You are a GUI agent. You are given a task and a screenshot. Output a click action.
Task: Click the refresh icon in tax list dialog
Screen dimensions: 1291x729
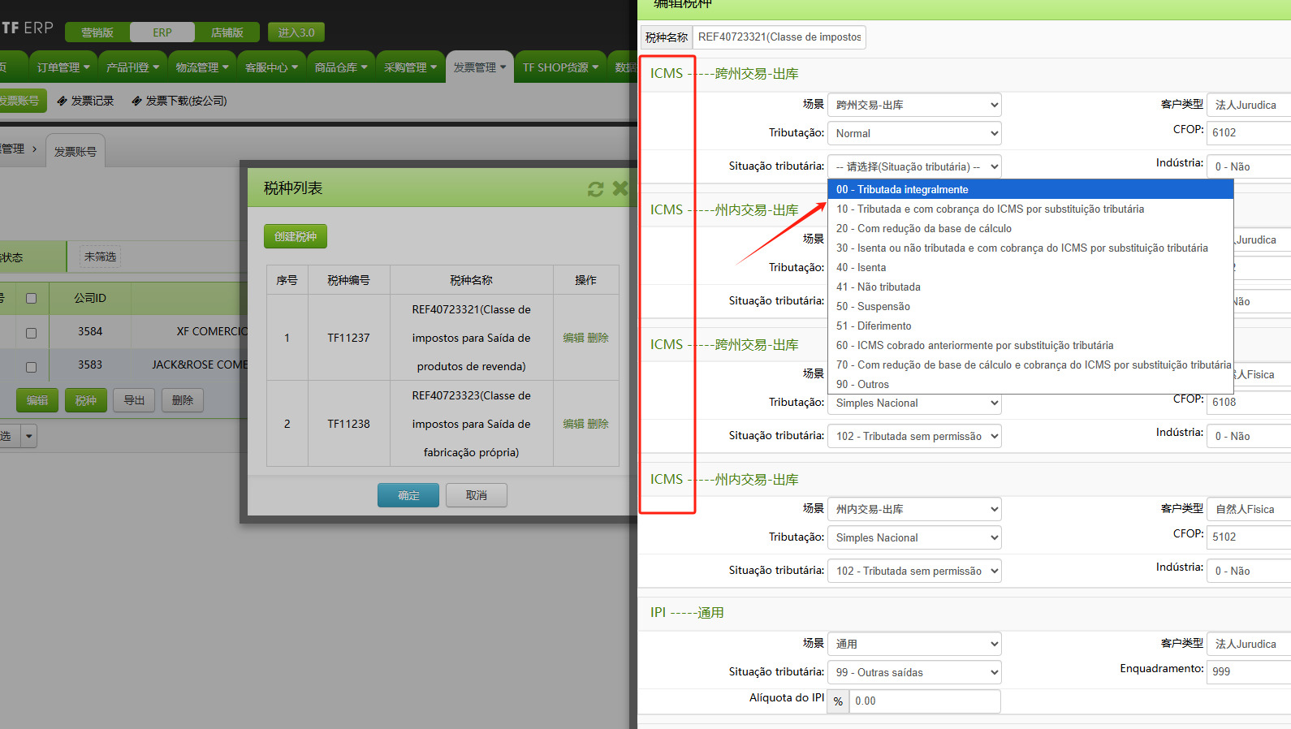[x=595, y=188]
